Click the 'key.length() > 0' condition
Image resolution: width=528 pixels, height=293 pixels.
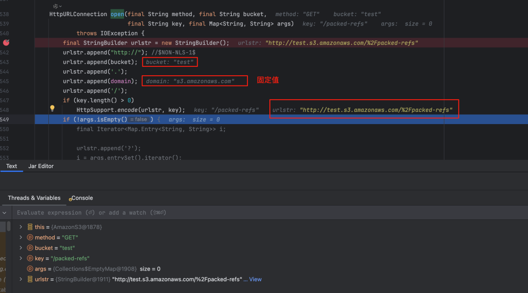coord(104,100)
